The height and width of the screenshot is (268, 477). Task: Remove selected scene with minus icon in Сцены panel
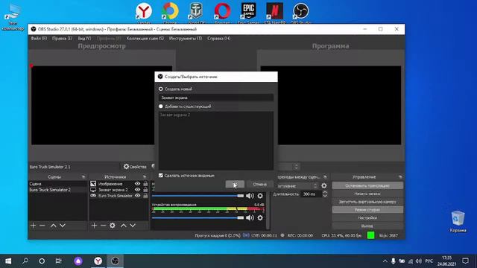click(x=42, y=226)
